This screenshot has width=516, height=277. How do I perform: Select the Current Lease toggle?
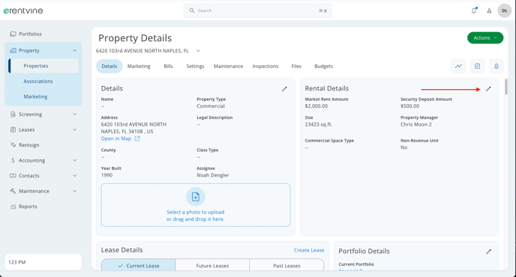138,266
